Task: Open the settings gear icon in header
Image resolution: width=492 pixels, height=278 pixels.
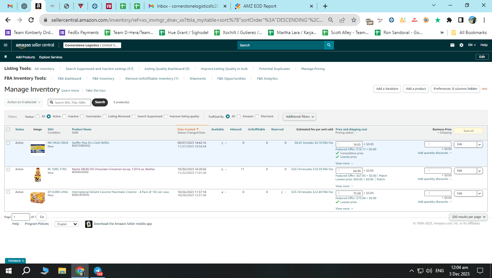Action: 461,45
